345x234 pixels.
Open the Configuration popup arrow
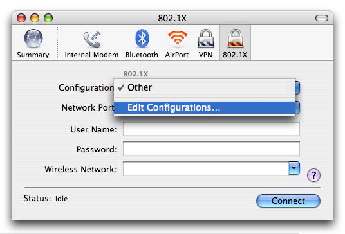coord(297,87)
